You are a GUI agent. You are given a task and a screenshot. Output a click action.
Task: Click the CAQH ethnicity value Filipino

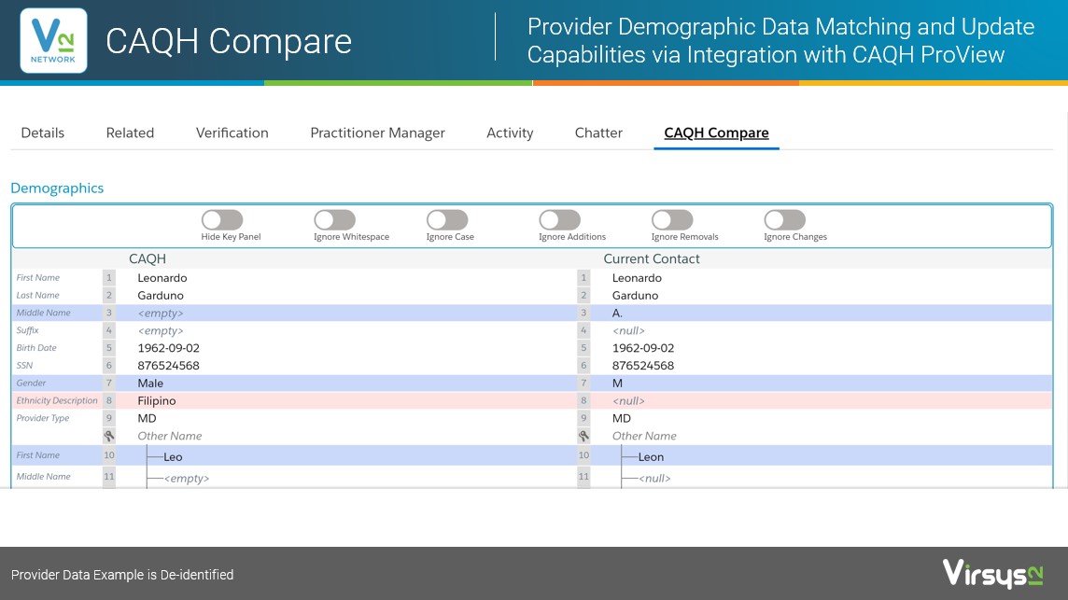157,401
